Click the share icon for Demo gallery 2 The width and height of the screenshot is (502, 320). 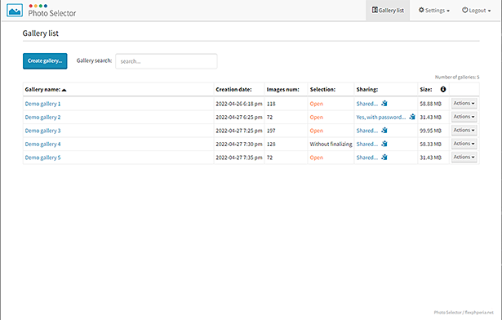pyautogui.click(x=412, y=117)
